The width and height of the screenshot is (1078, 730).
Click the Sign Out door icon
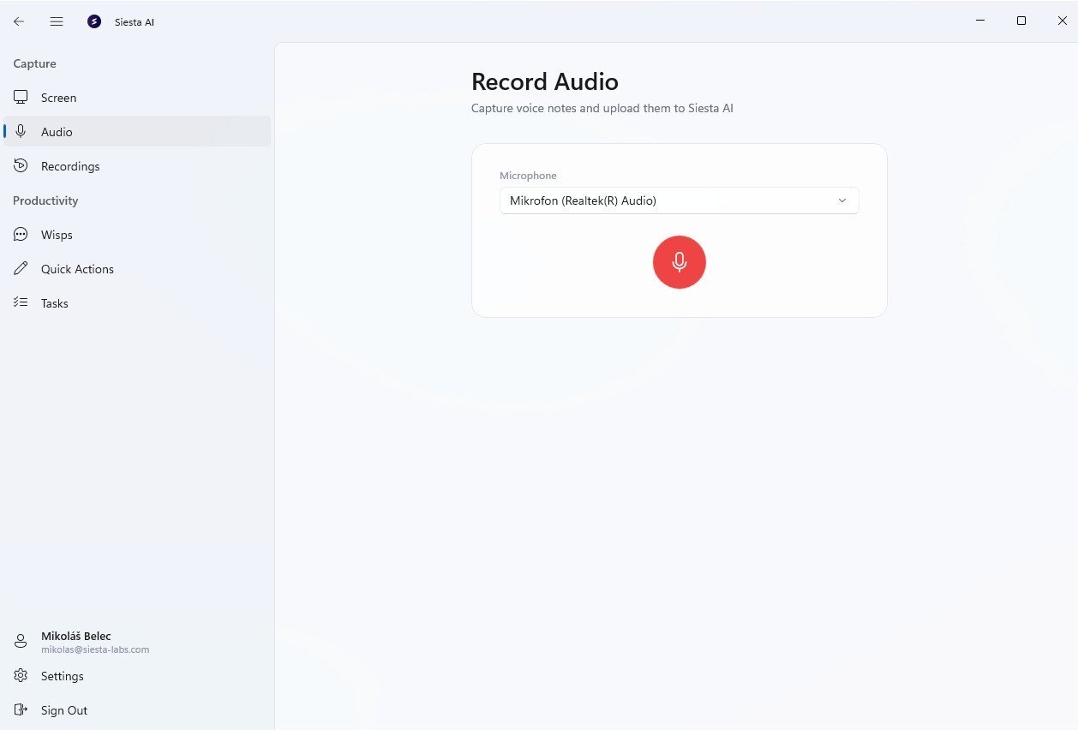[x=21, y=710]
